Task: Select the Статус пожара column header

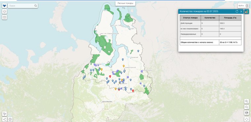Action: [190, 18]
